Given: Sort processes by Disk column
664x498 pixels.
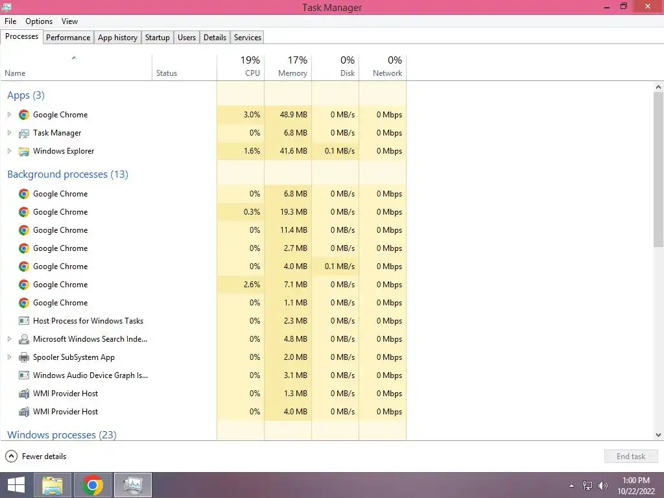Looking at the screenshot, I should point(335,67).
